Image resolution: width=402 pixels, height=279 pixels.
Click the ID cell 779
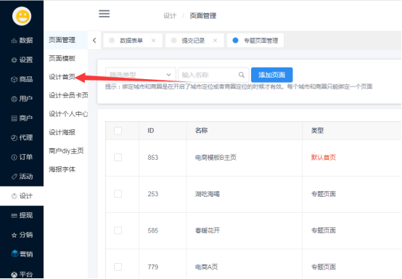(153, 267)
